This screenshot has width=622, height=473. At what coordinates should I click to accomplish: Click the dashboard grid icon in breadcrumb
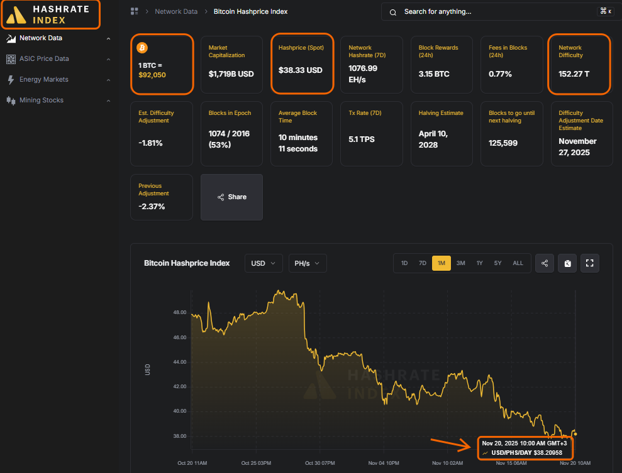(135, 11)
